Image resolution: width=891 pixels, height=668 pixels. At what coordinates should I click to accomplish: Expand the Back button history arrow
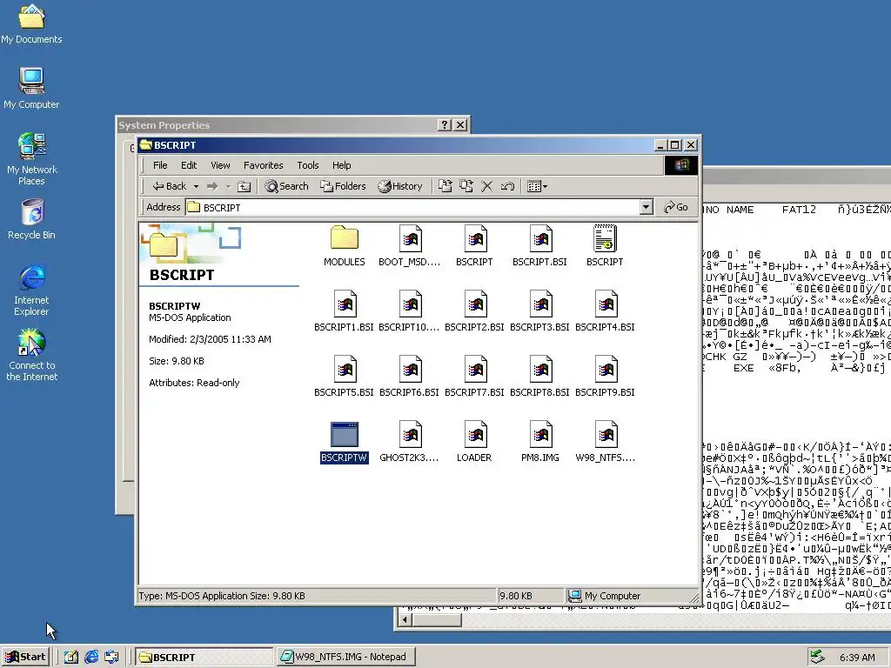(x=196, y=186)
